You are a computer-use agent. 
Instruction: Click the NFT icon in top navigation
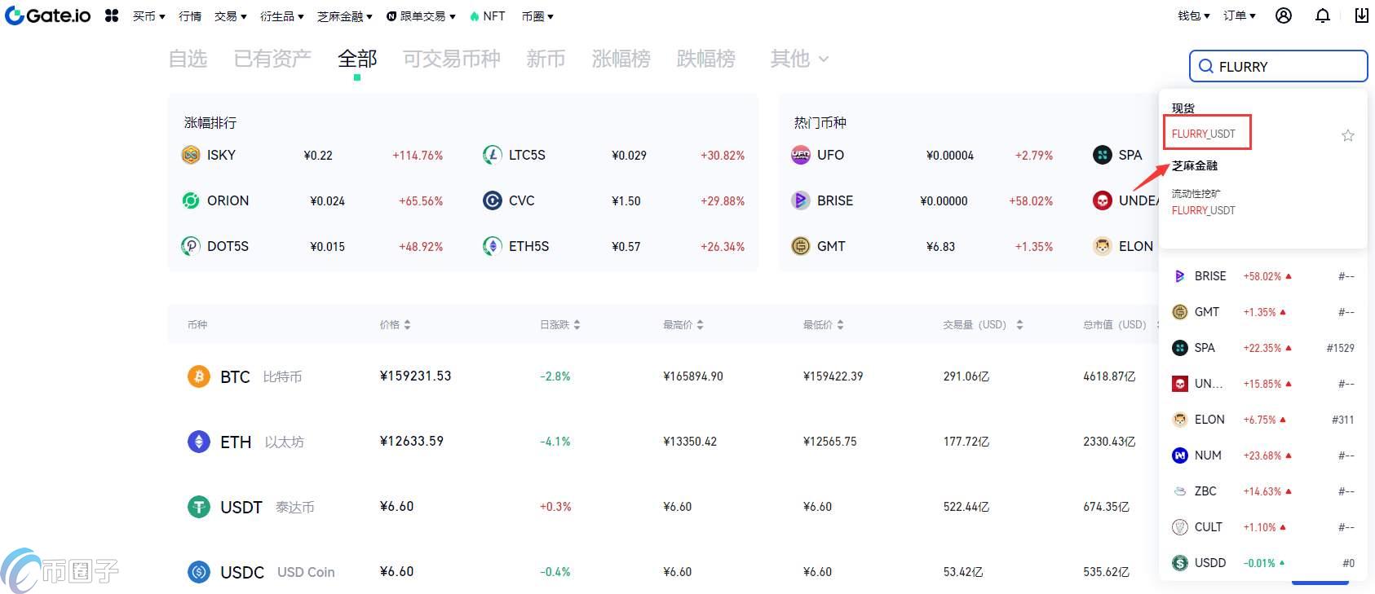474,16
